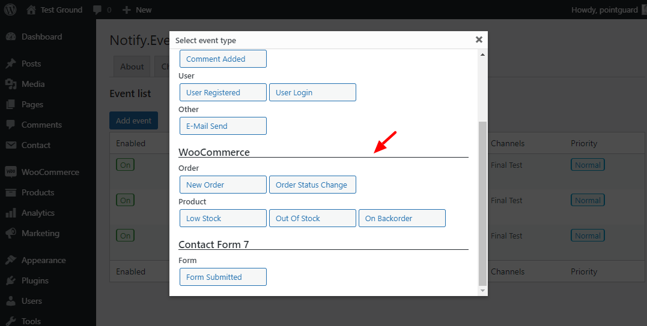Click the WooCommerce Woo icon
The image size is (647, 326).
pyautogui.click(x=11, y=172)
